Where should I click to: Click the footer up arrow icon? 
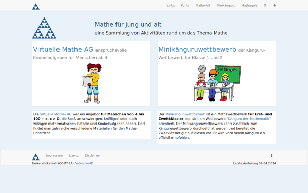(x=271, y=155)
